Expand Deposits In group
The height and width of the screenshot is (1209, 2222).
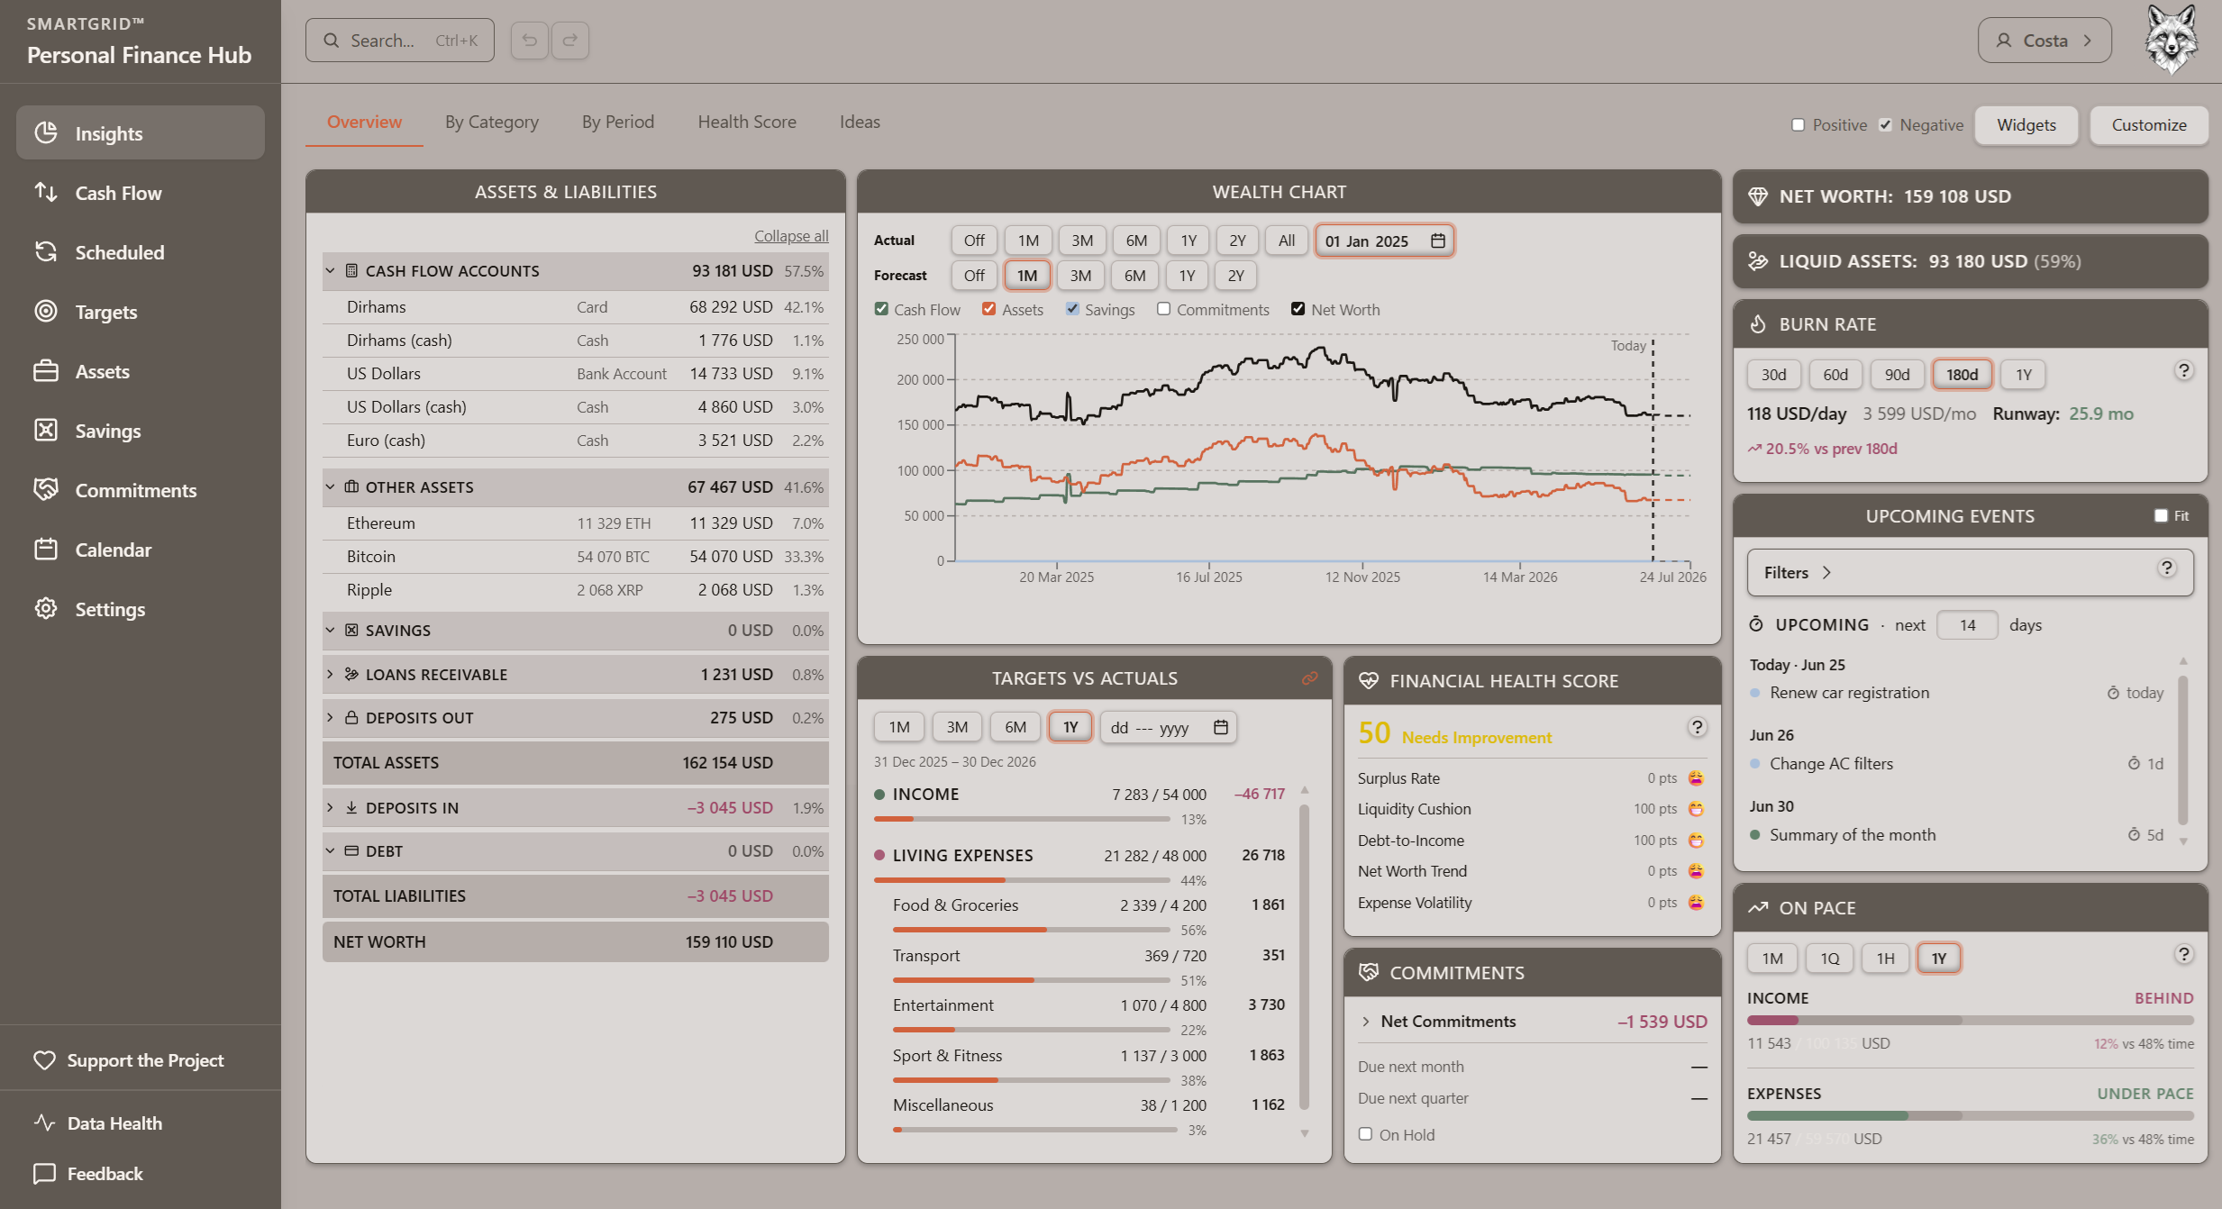pyautogui.click(x=330, y=808)
